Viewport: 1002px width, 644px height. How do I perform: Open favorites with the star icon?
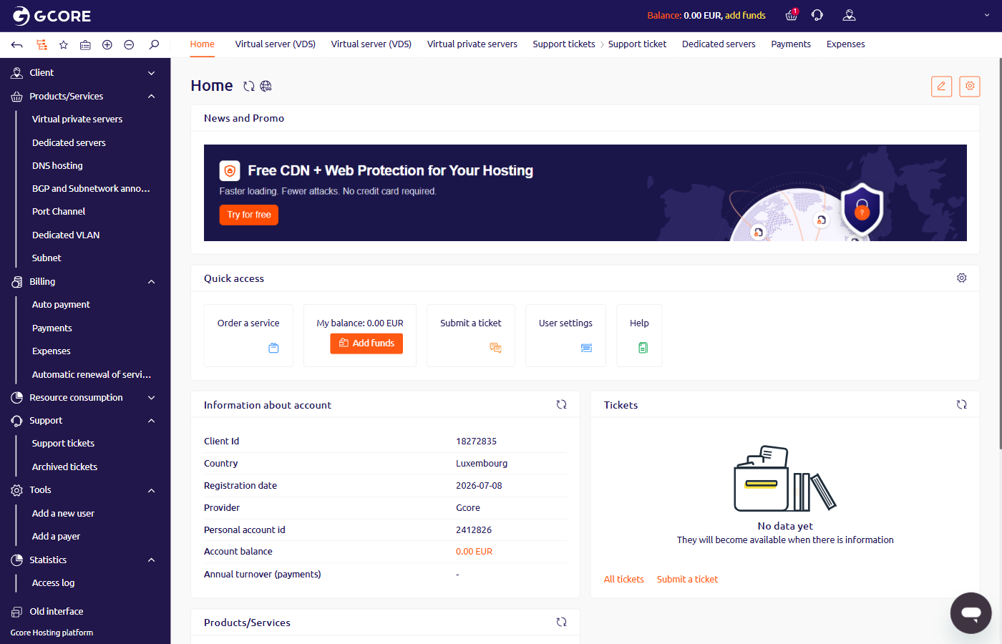pos(63,44)
